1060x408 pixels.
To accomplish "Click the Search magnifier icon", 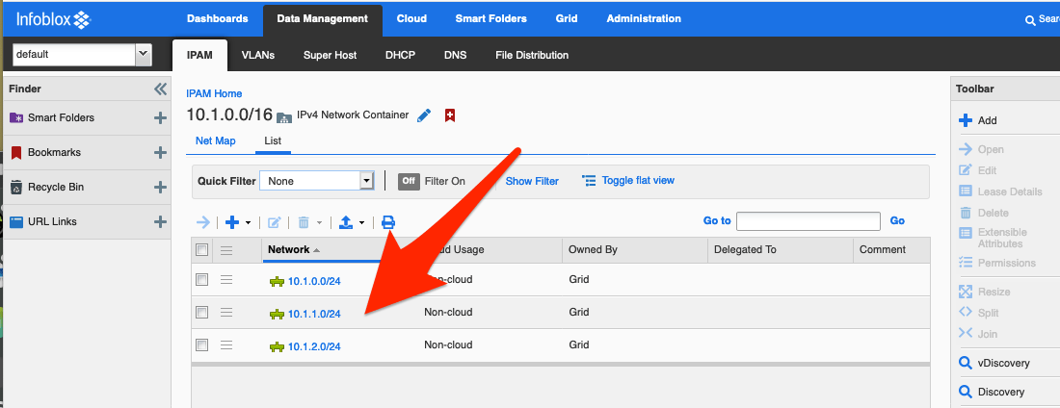I will pos(1030,20).
